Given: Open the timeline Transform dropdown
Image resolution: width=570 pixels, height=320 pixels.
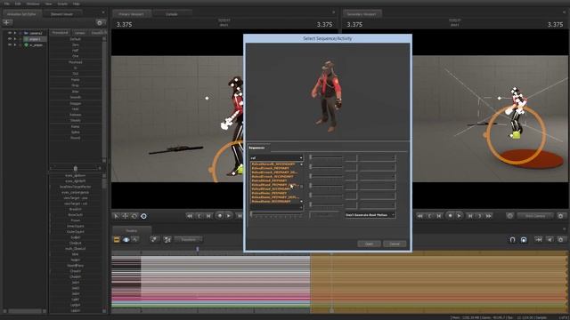Looking at the screenshot, I should (x=188, y=239).
